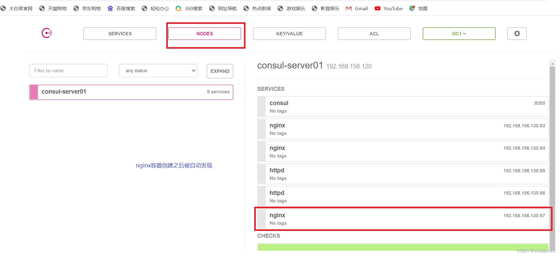Open httpd service at 192.168.156.130:85

pos(403,174)
